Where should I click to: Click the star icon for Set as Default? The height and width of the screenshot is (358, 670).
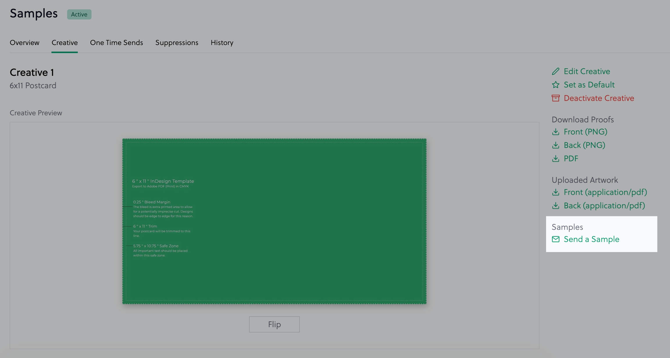pyautogui.click(x=555, y=85)
